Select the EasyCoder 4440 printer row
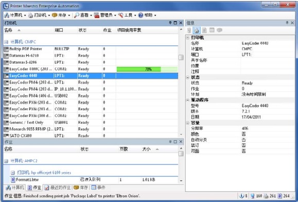The image size is (298, 202). (x=91, y=76)
